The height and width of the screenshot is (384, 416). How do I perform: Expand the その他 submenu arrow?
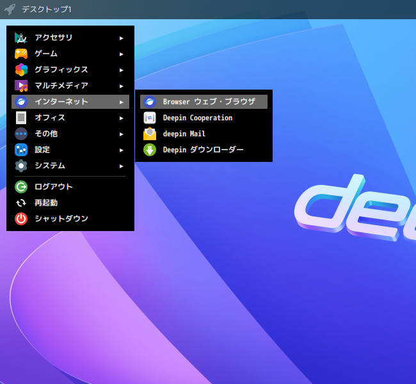(x=121, y=134)
